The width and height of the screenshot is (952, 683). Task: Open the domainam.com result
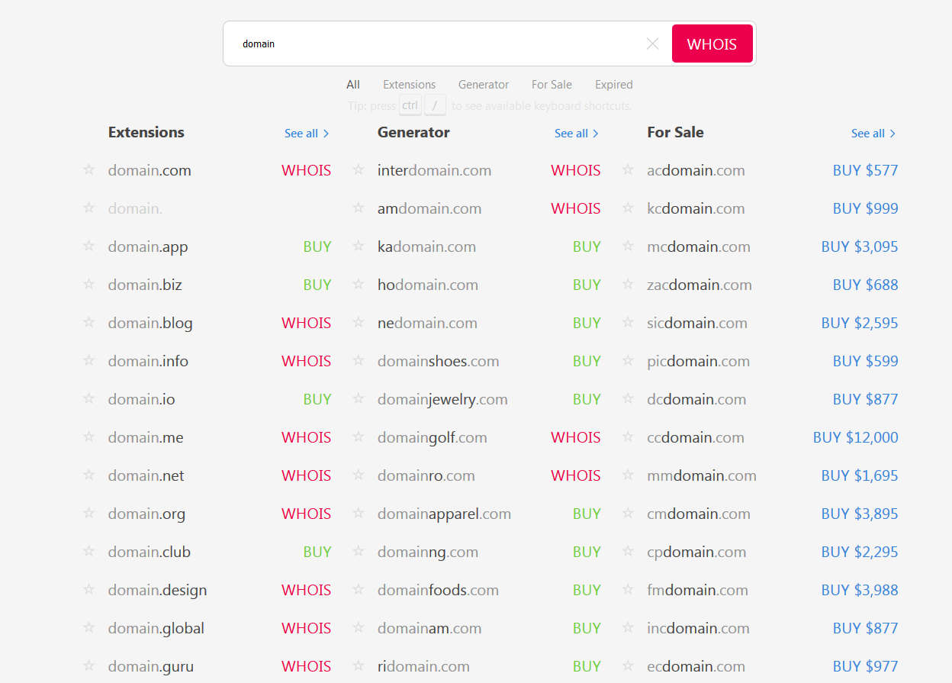point(429,628)
